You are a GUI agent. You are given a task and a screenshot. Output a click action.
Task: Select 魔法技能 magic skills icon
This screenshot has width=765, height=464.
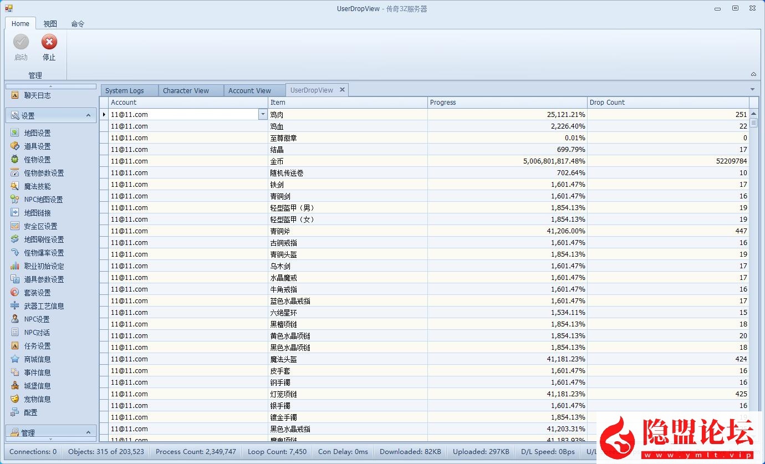(15, 186)
